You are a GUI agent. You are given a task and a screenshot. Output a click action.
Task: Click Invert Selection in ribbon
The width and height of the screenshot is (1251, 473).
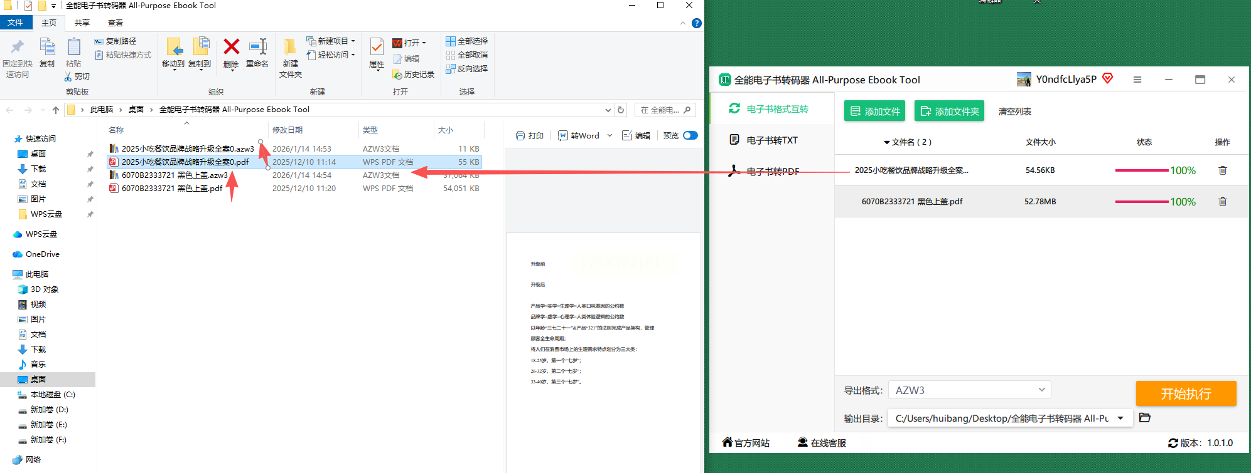pyautogui.click(x=466, y=69)
